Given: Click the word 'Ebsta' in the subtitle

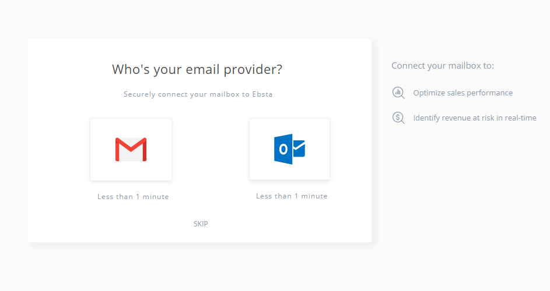Looking at the screenshot, I should (262, 94).
